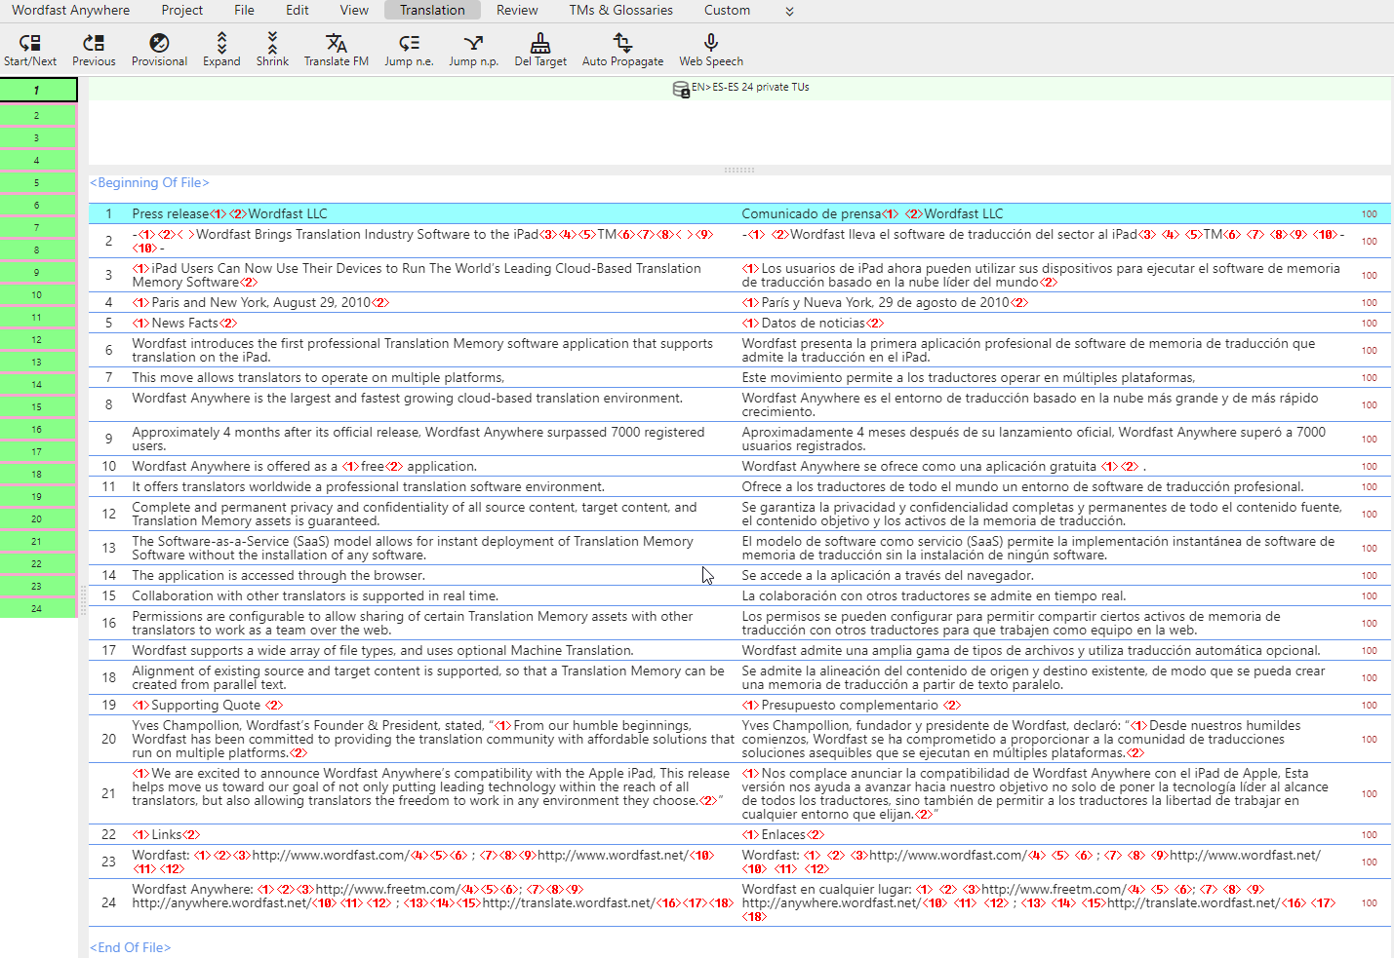Jump to segment 18 in green navigator

(38, 474)
